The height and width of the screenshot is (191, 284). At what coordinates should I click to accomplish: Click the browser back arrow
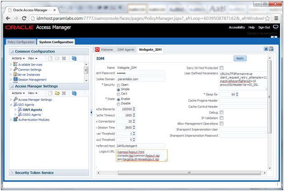[8, 18]
